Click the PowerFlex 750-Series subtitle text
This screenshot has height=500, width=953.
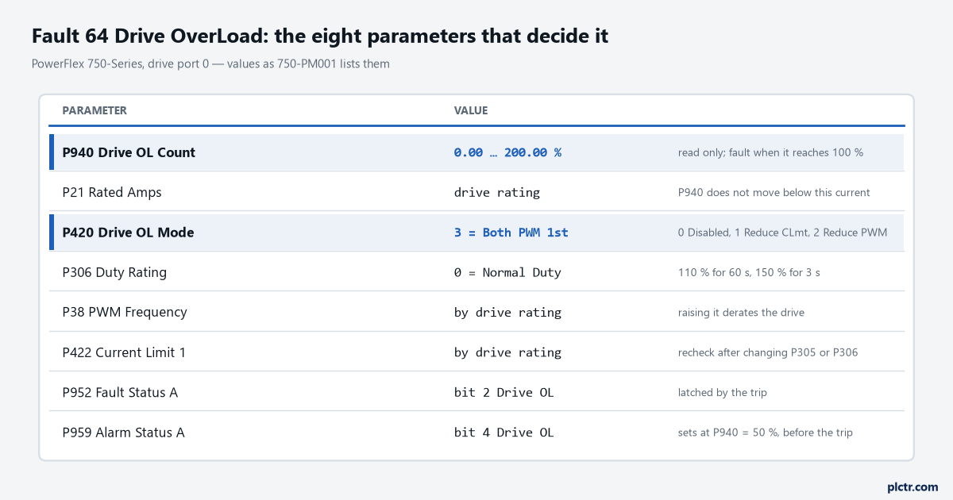210,63
